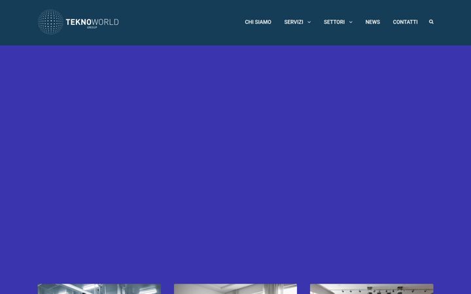Open the Contatti page
The image size is (471, 294).
click(405, 22)
